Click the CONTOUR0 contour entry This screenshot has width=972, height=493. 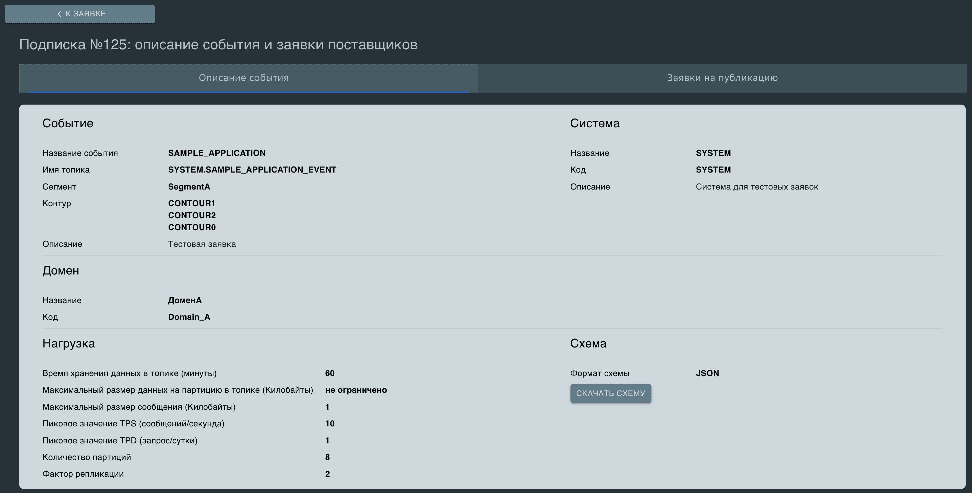click(192, 228)
